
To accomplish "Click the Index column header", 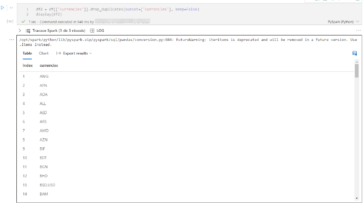I will click(27, 65).
